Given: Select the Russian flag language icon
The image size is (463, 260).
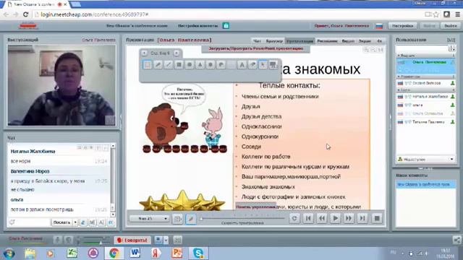Looking at the screenshot, I should tap(379, 26).
